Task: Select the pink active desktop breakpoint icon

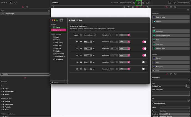Action: pos(137,7)
